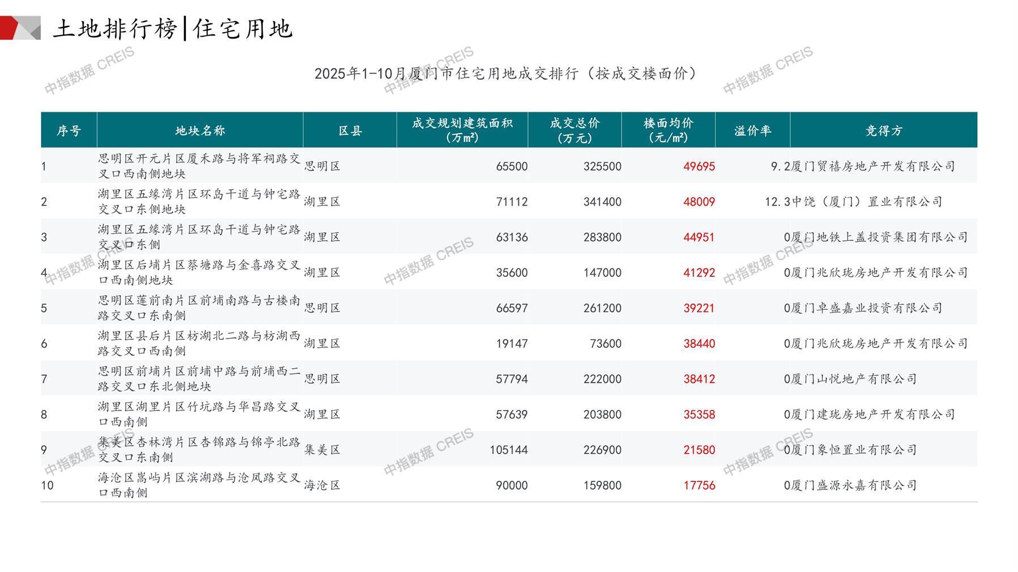
Task: Click the 楼面均价 column header
Action: 668,130
